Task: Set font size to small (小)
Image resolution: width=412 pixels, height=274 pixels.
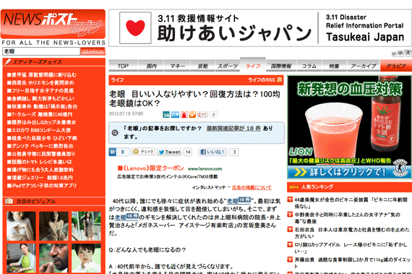Action: tap(394, 53)
